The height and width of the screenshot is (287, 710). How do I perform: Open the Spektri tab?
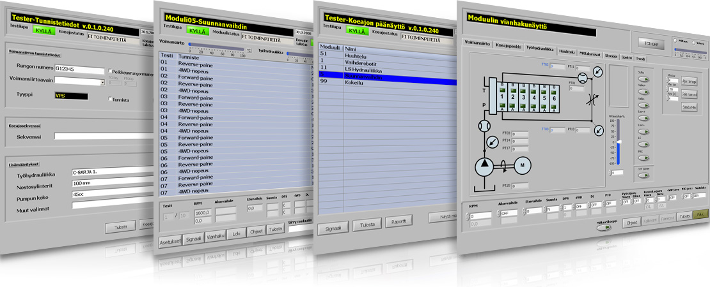point(627,57)
